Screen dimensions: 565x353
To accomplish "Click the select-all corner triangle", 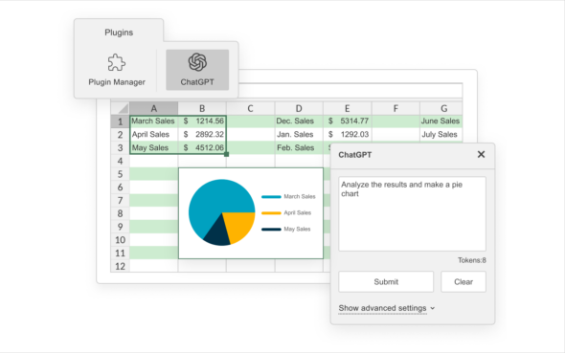I will (x=120, y=108).
